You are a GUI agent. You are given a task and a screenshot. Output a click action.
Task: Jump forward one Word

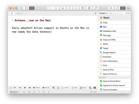click(46, 88)
